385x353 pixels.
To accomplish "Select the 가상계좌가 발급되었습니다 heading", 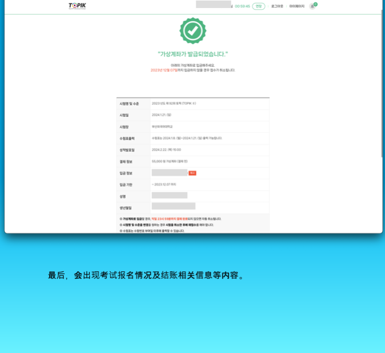I will (192, 54).
